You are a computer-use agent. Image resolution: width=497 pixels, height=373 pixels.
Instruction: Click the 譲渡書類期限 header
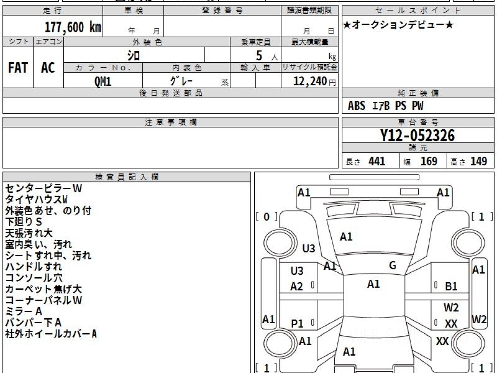(310, 11)
